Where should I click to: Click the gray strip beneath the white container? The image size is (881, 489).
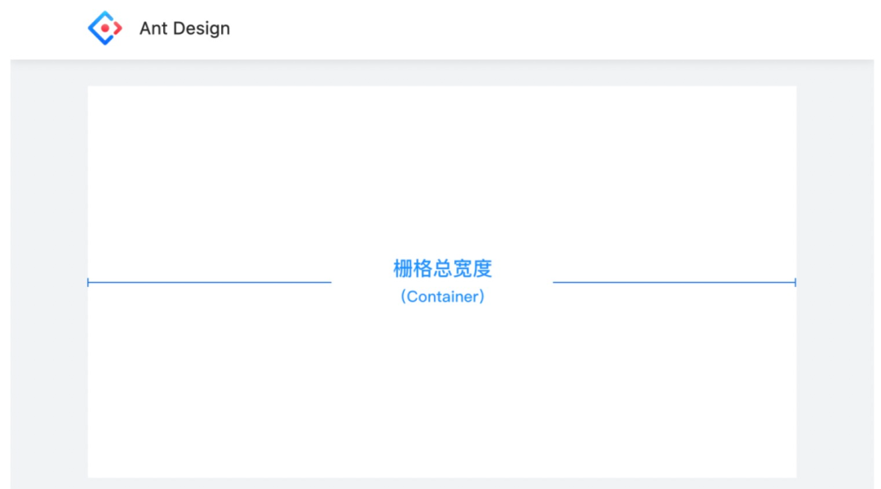pos(442,483)
